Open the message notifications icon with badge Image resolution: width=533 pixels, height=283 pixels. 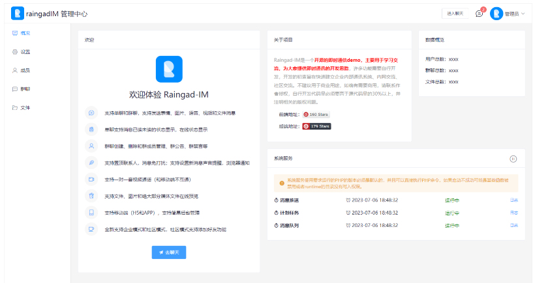pos(480,13)
